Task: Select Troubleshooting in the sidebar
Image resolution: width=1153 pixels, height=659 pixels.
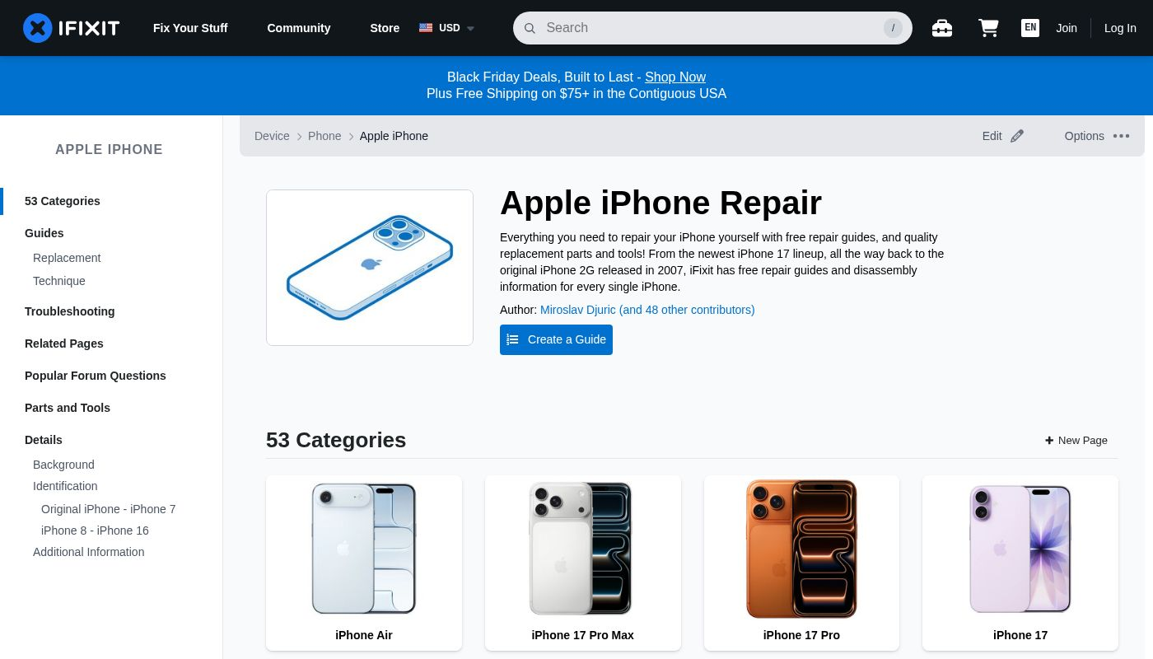Action: coord(70,311)
